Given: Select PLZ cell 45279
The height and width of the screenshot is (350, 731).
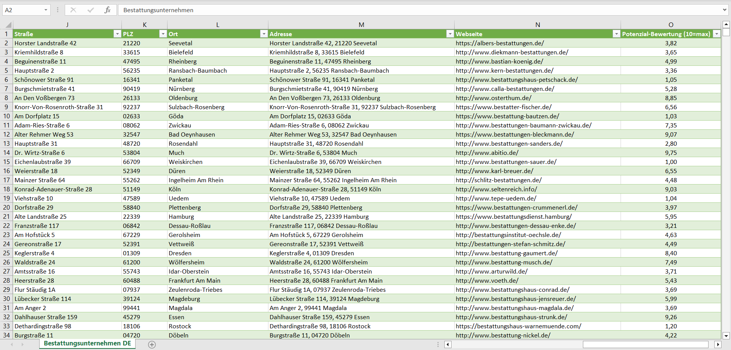Looking at the screenshot, I should pyautogui.click(x=145, y=317).
